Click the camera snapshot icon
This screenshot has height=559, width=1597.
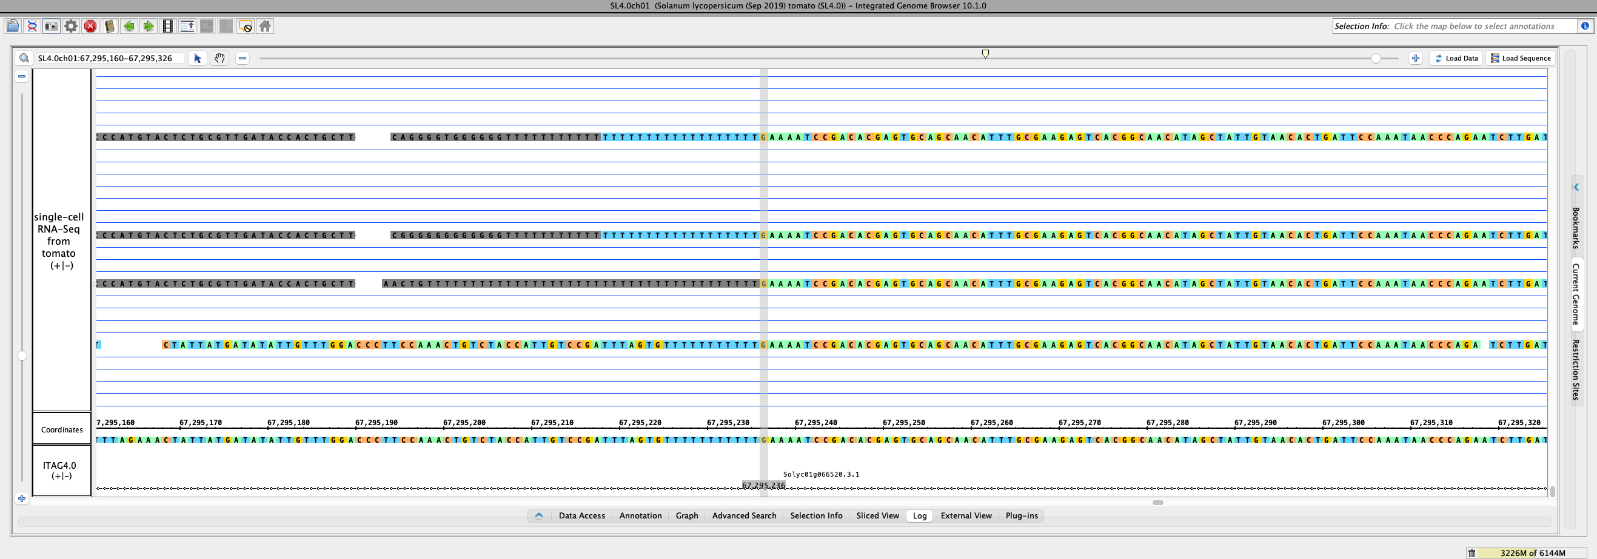(52, 26)
